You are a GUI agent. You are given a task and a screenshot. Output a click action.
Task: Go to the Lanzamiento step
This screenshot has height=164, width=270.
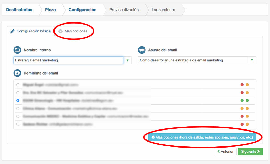[163, 10]
